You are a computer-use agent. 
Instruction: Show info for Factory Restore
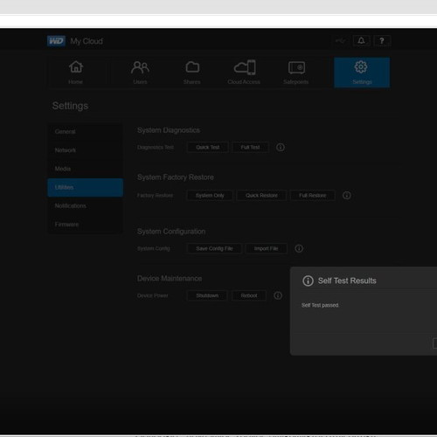(x=346, y=196)
